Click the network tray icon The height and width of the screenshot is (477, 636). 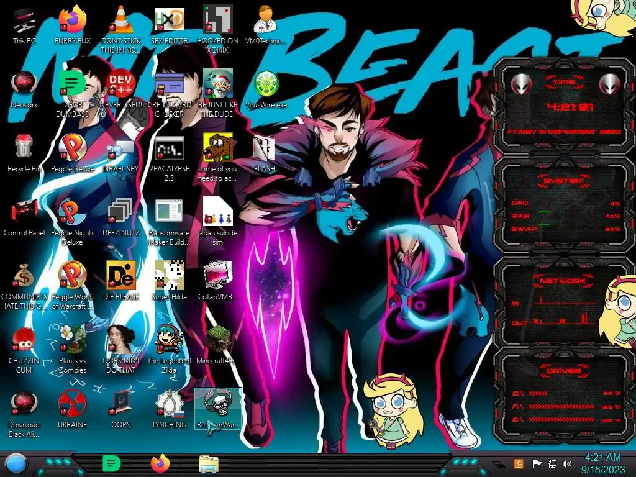[x=552, y=463]
